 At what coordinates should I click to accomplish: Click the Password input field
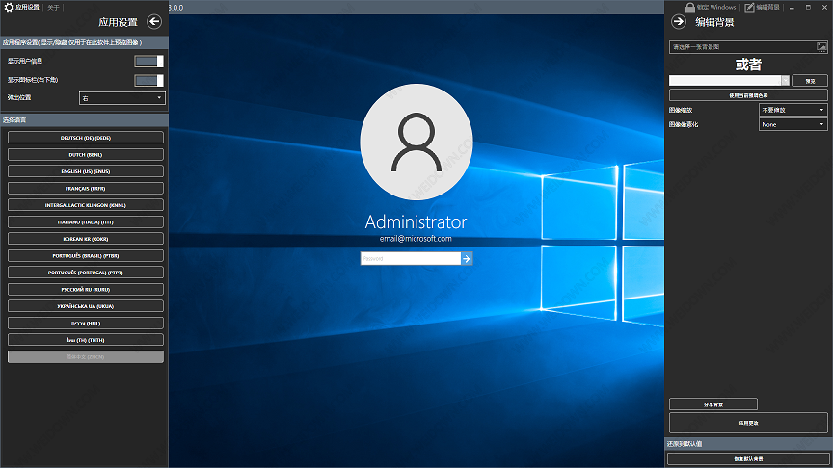pyautogui.click(x=410, y=258)
